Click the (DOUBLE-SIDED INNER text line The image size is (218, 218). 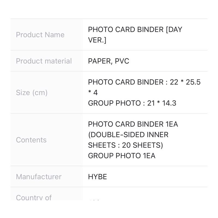[128, 135]
